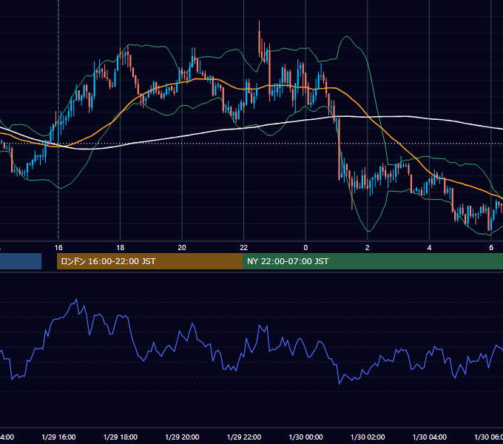
Task: Click the '1/29 20:00' time axis label
Action: point(182,437)
